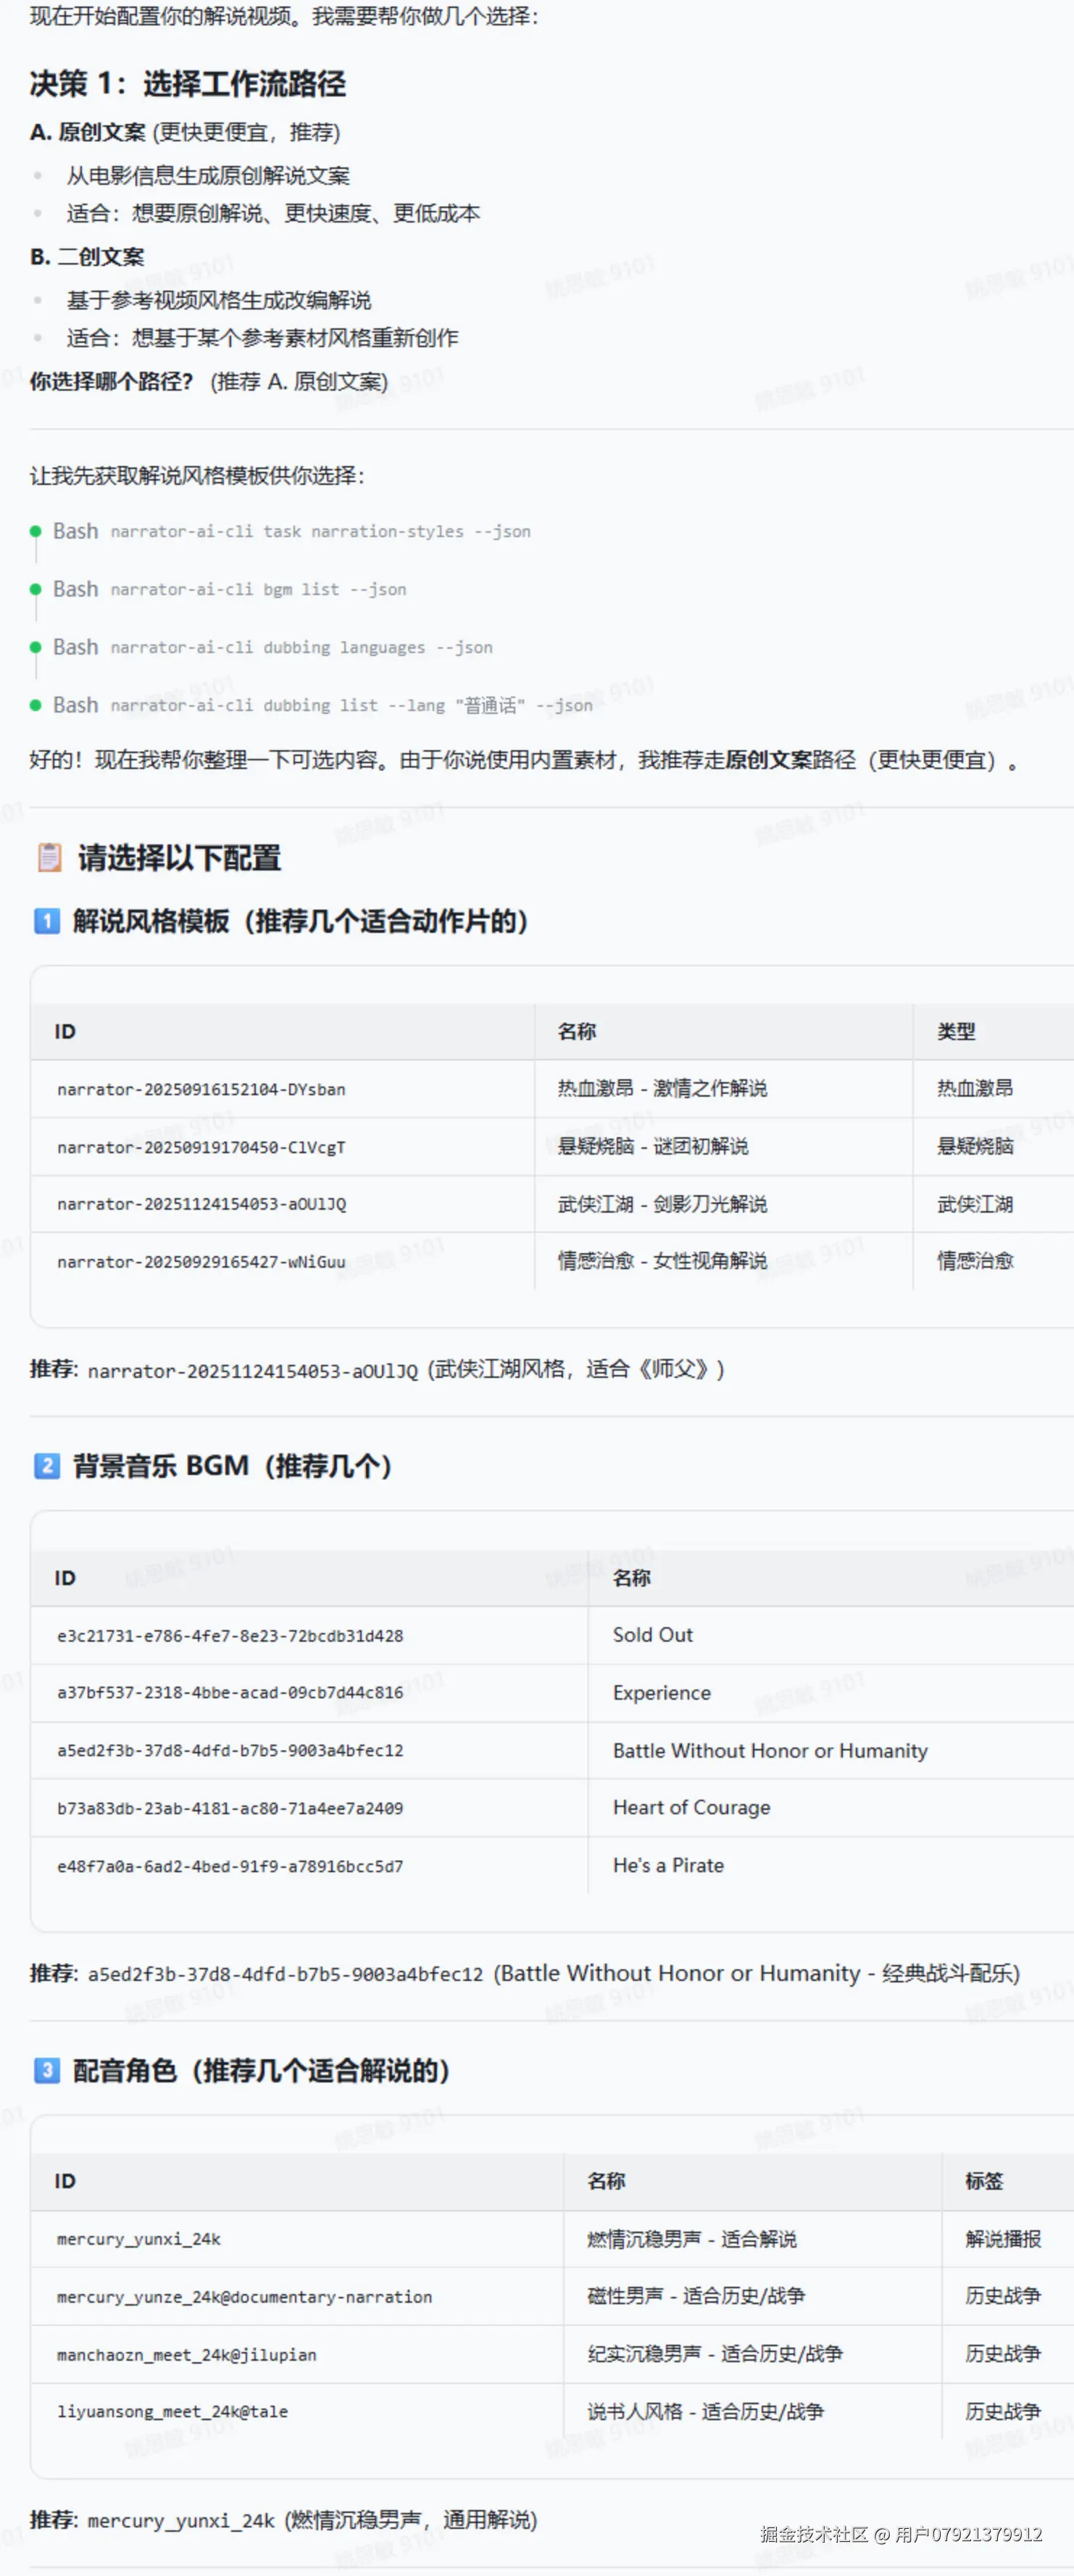Click BGM ID a5ed2f3b in the BGM table
Viewport: 1074px width, 2576px height.
click(x=230, y=1751)
